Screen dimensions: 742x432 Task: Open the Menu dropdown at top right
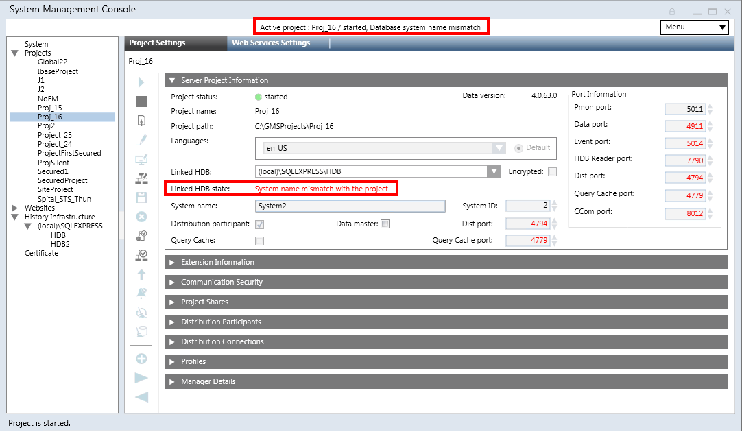click(694, 27)
